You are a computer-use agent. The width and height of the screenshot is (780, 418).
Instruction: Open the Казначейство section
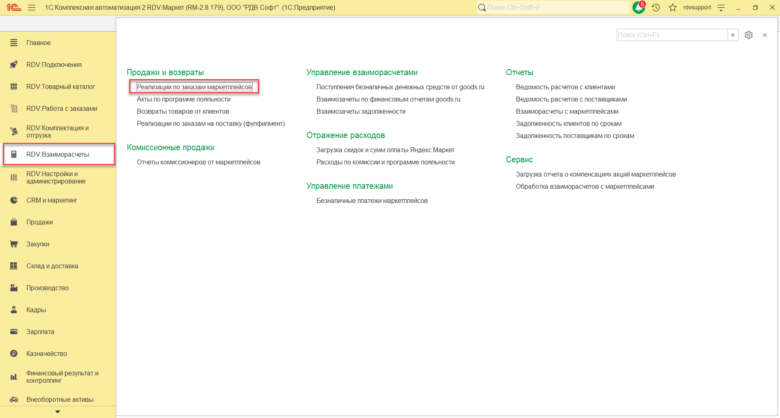click(47, 353)
